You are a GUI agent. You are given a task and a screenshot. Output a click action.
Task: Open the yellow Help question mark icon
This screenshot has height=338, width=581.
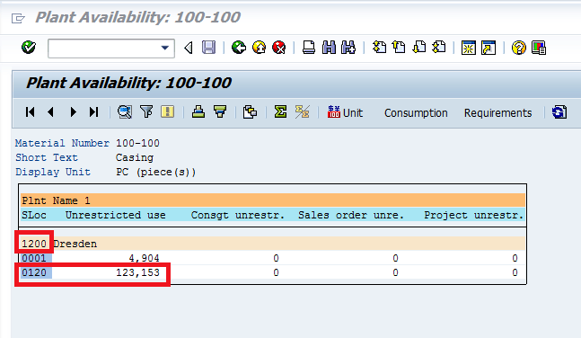coord(519,48)
